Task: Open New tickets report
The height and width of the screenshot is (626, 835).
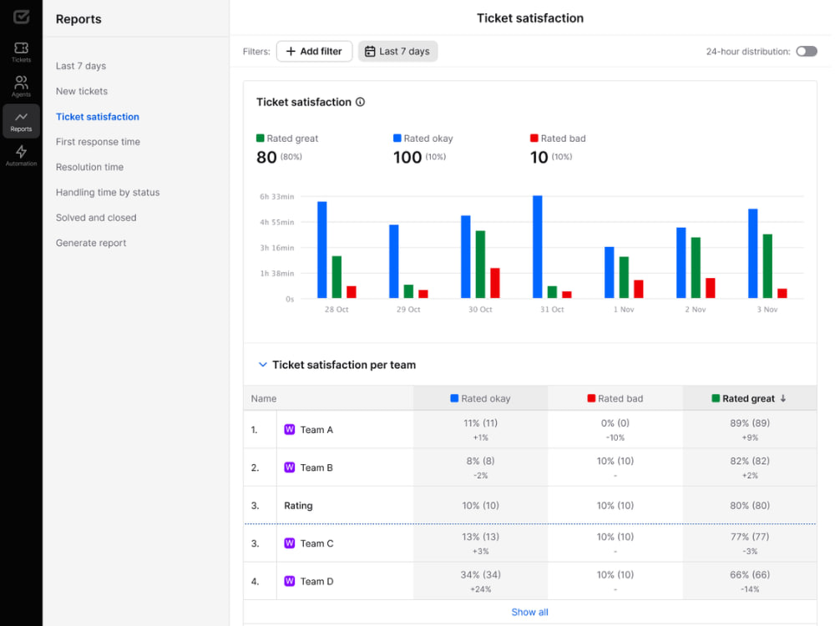Action: (x=82, y=91)
